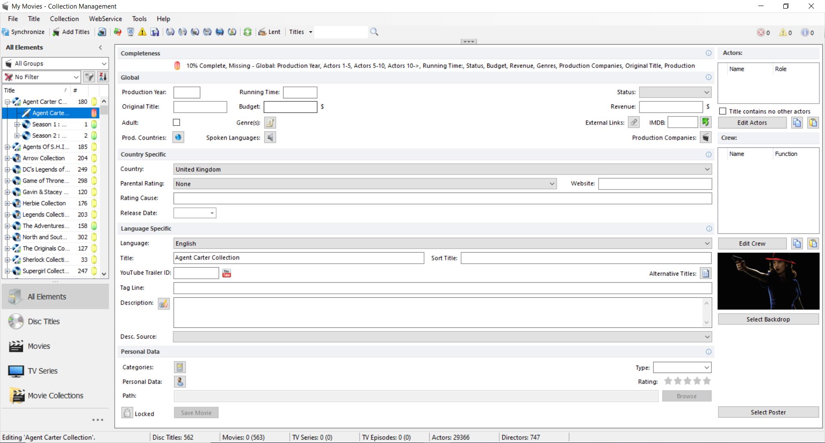The height and width of the screenshot is (443, 825).
Task: Copy crew using icon beside Edit Crew
Action: point(797,244)
